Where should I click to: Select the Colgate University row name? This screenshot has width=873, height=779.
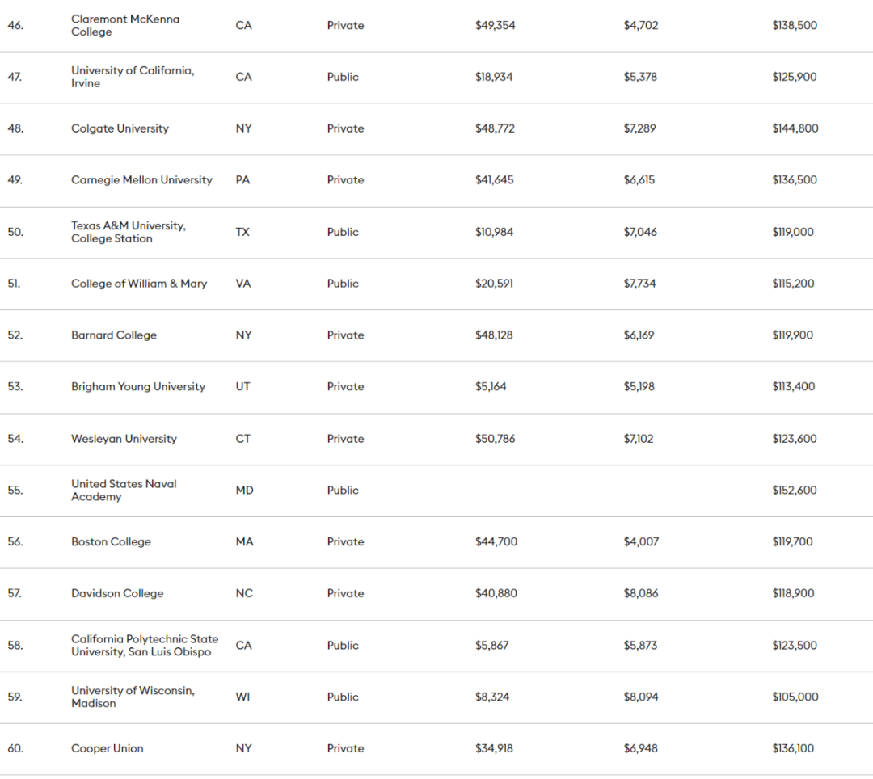click(x=120, y=128)
